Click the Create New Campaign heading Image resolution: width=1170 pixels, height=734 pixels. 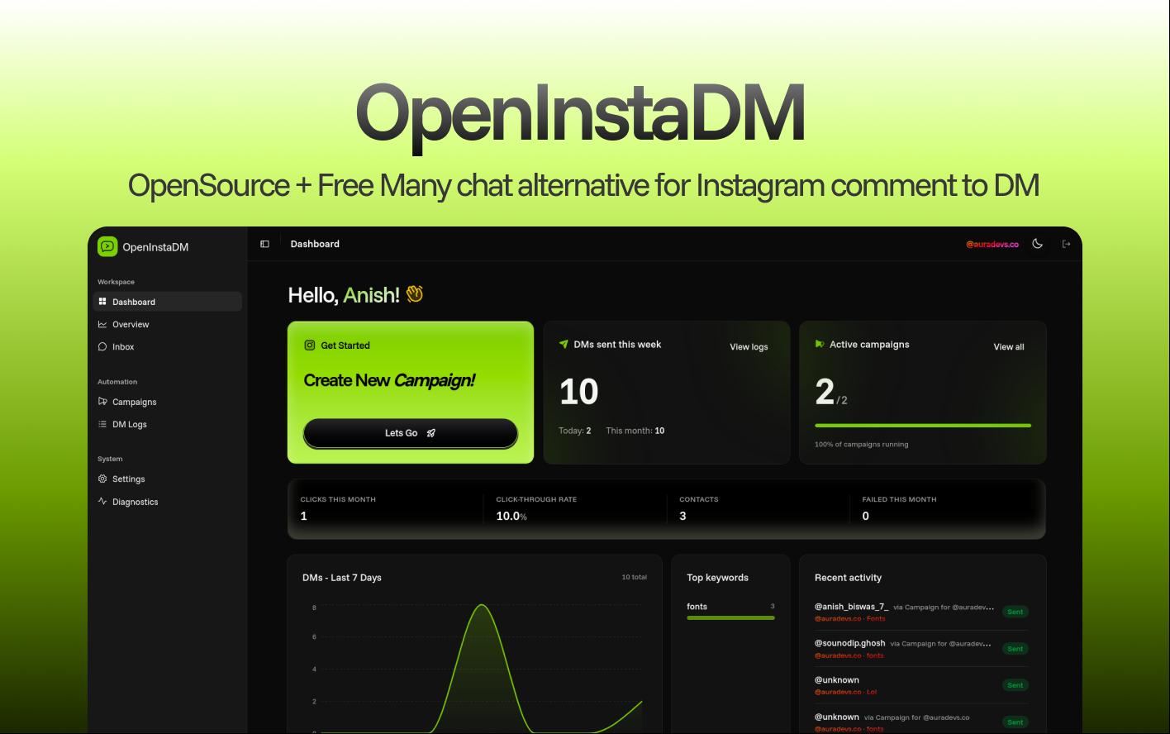coord(389,380)
